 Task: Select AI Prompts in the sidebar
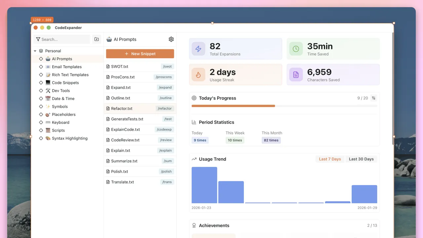67,59
